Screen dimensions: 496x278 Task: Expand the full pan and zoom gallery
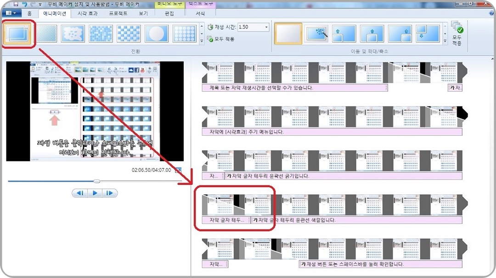click(445, 41)
